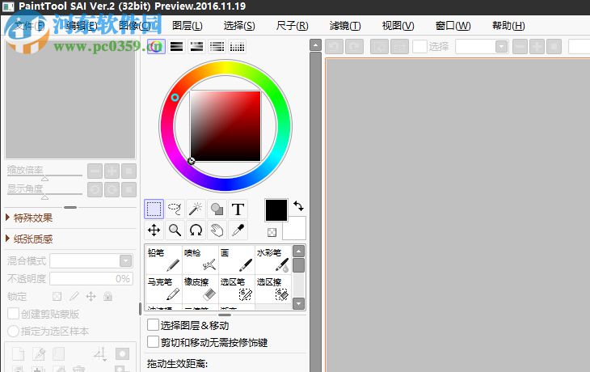The image size is (590, 372).
Task: Click the transparent color icon
Action: click(272, 232)
